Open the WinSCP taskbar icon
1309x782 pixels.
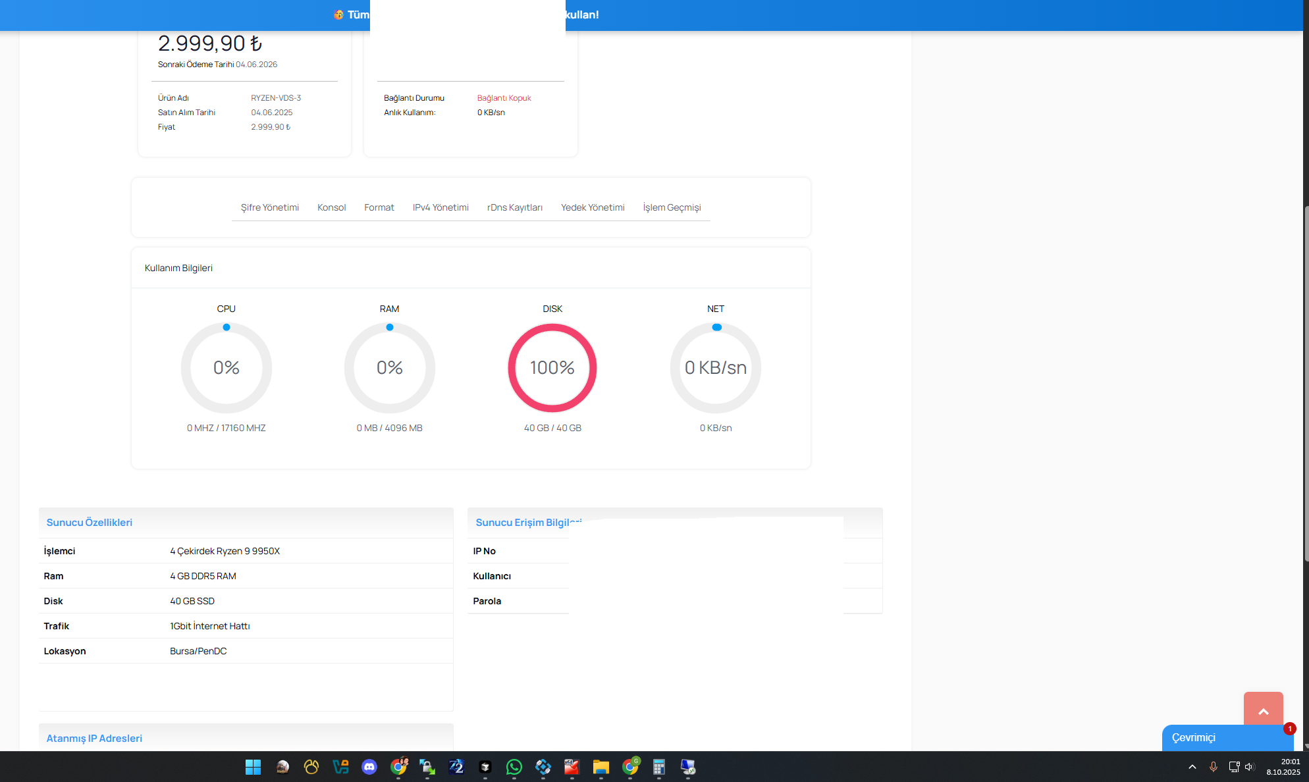click(x=427, y=767)
